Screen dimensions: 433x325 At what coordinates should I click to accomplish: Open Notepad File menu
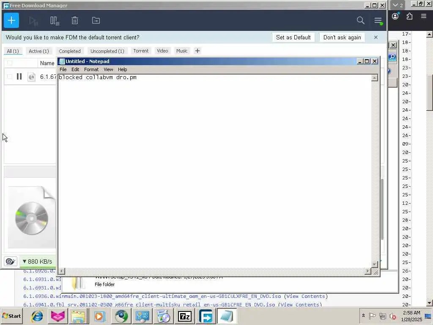[x=63, y=69]
